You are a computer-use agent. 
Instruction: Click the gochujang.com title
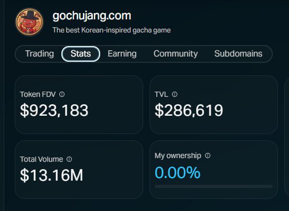click(x=92, y=16)
